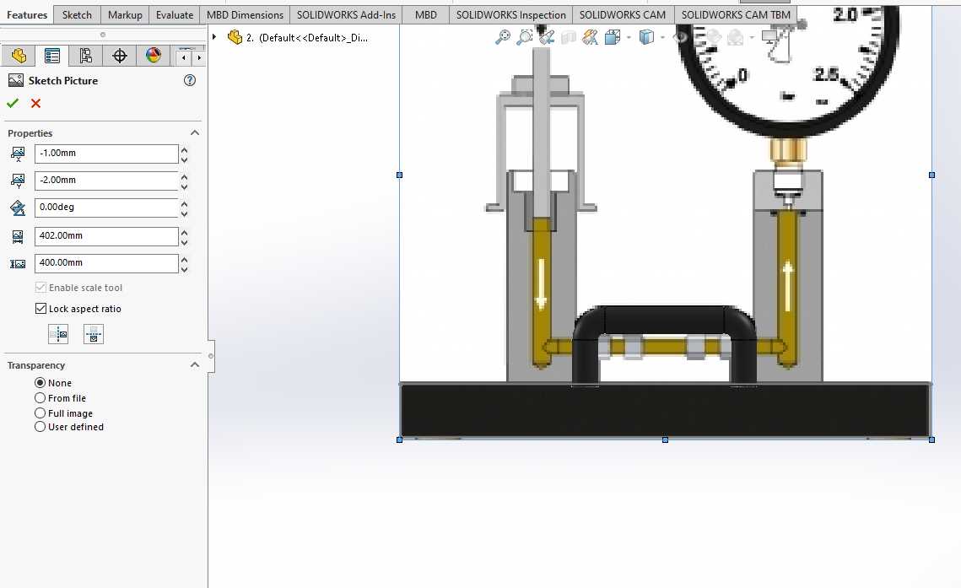
Task: Click the Zoom to Fit magnifier icon
Action: point(503,37)
